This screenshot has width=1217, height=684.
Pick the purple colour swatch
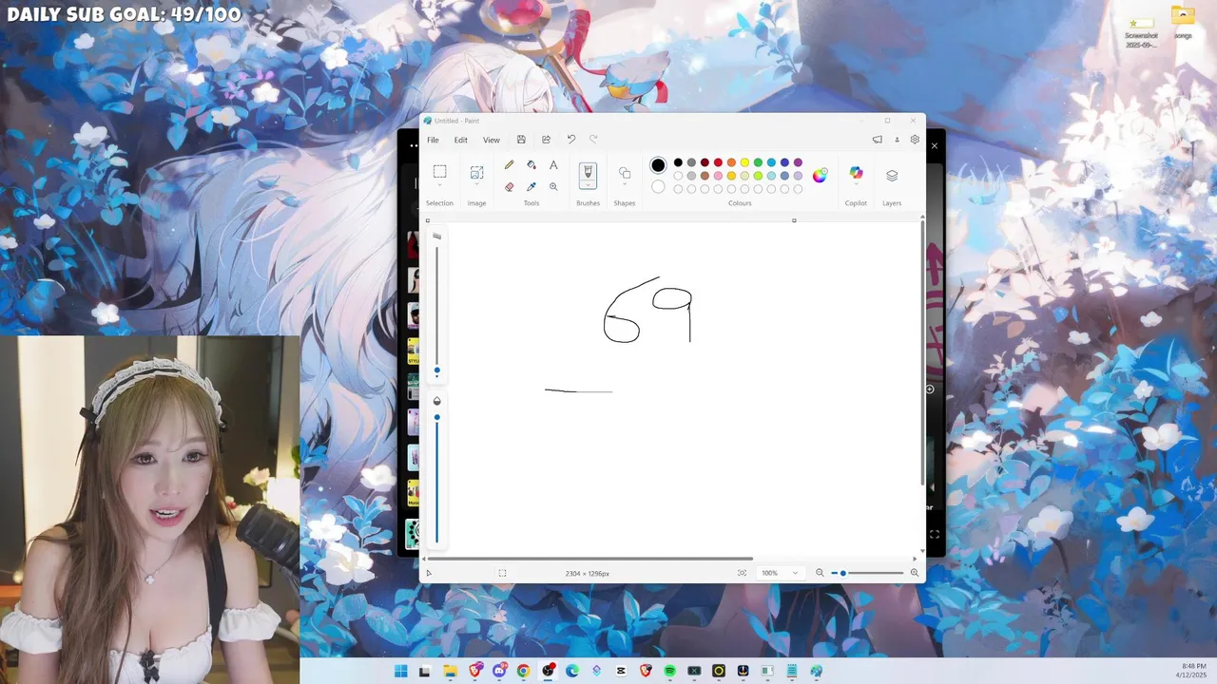798,162
